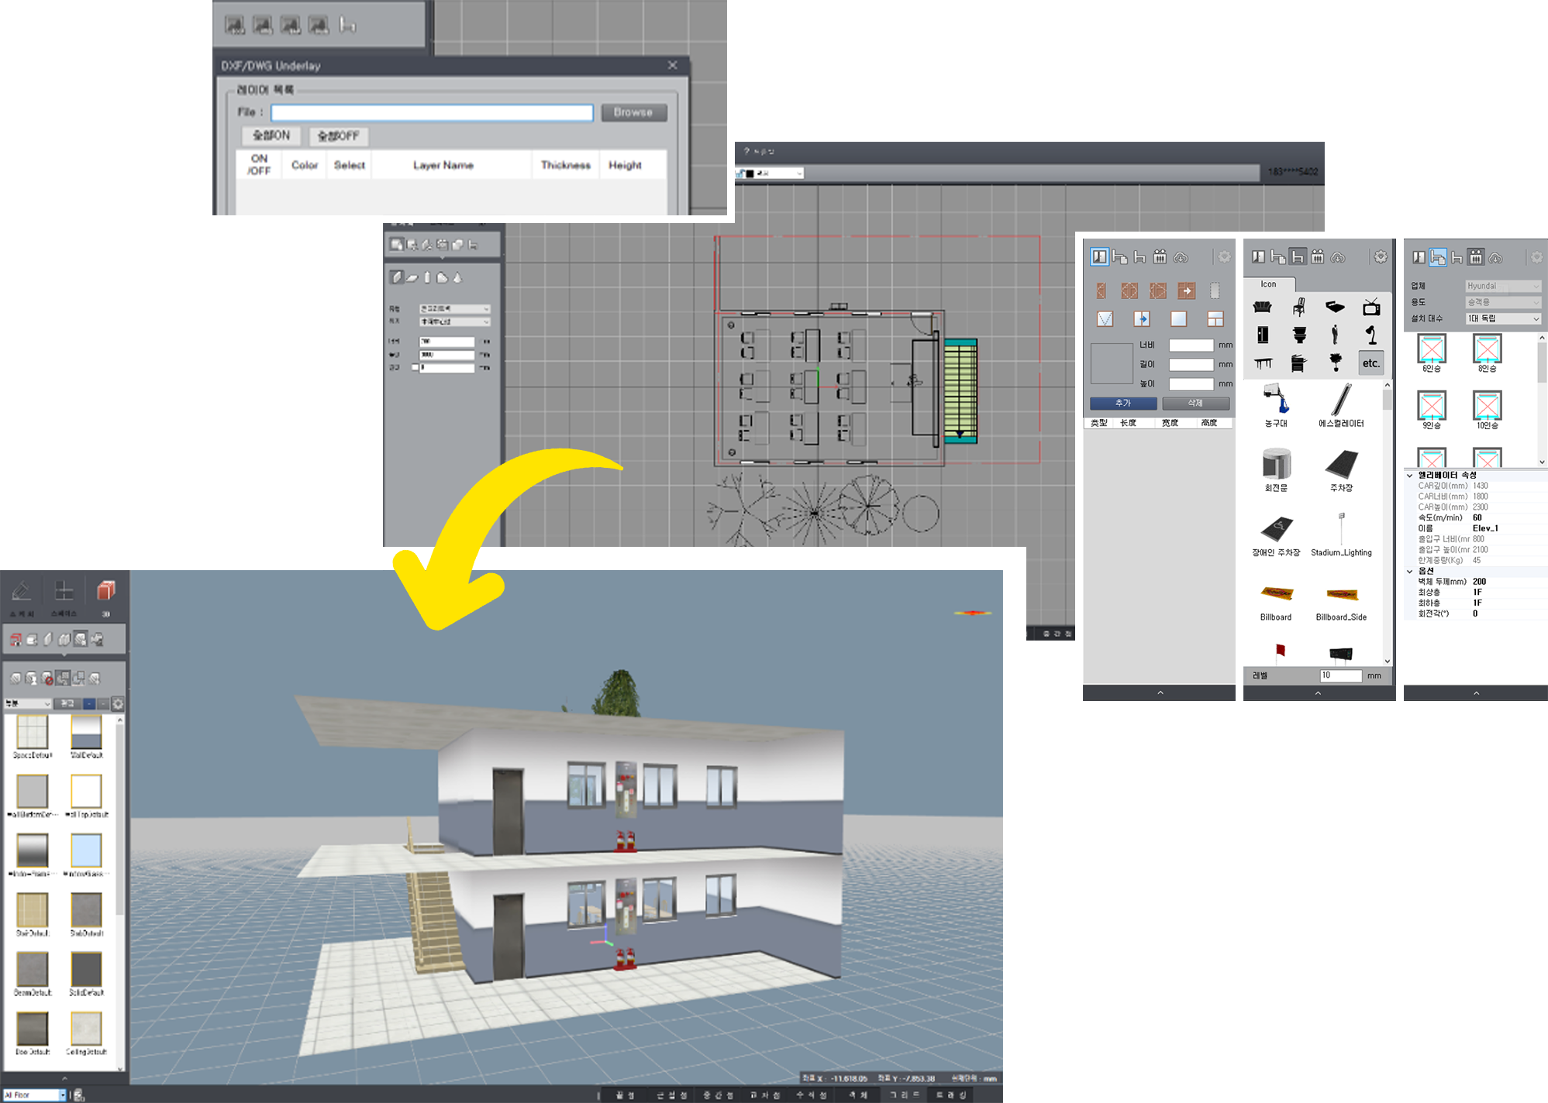Select the StairDefault material swatch
Viewport: 1548px width, 1103px height.
pos(33,910)
